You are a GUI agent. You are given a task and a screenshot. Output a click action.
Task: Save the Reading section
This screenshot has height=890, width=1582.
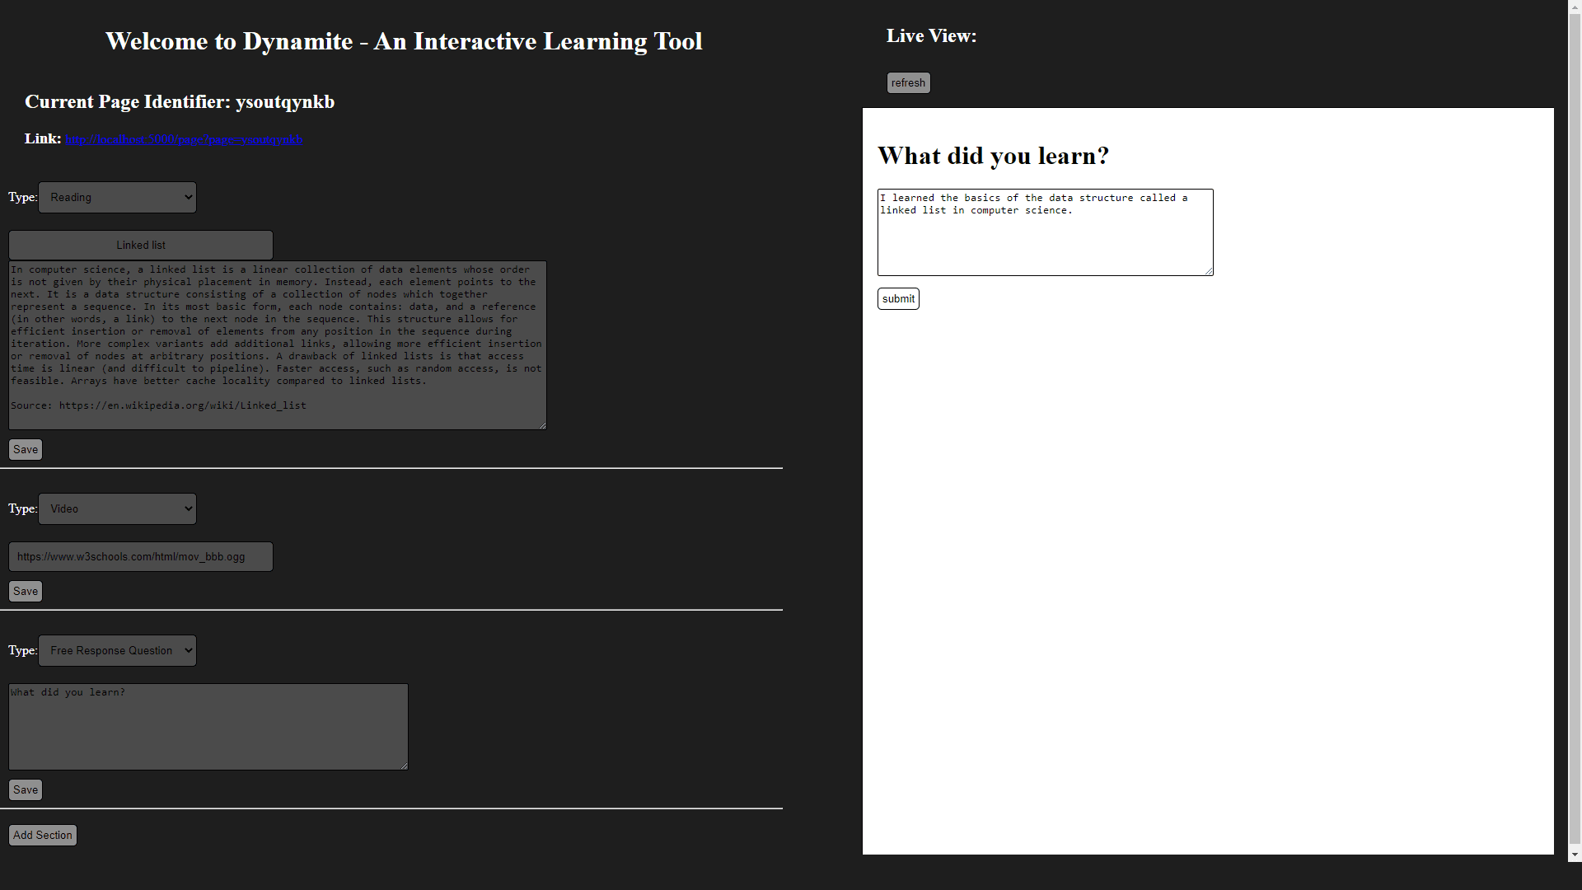click(x=26, y=450)
